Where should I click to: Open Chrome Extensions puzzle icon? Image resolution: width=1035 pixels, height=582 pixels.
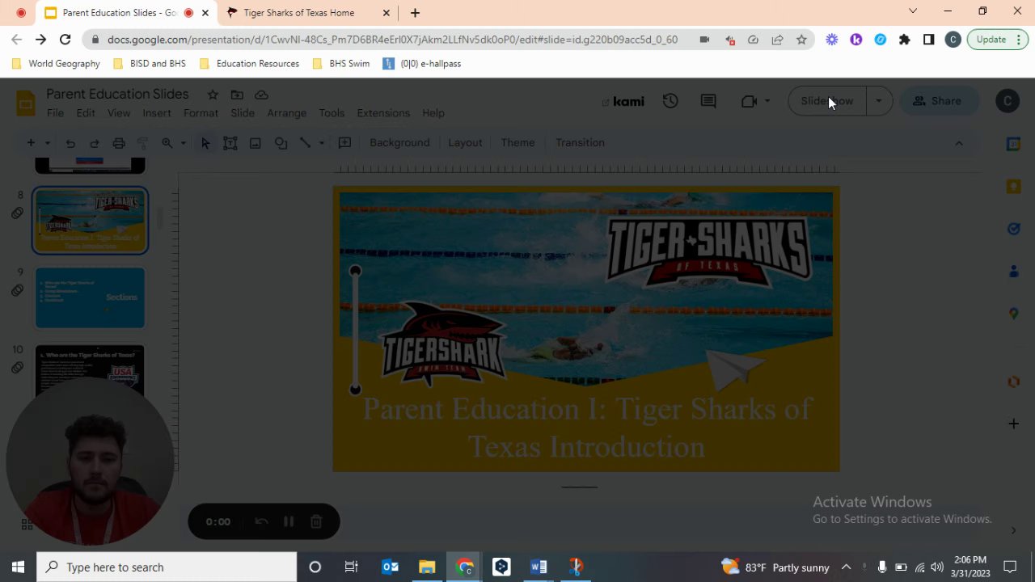(x=905, y=40)
